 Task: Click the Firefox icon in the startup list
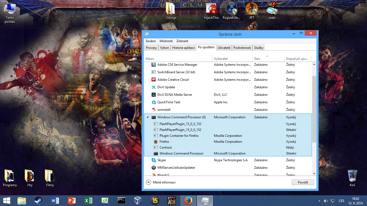156,142
